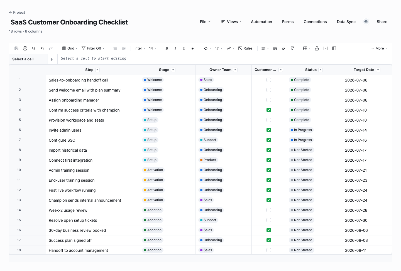Open conditional formatting Rules

pos(245,48)
